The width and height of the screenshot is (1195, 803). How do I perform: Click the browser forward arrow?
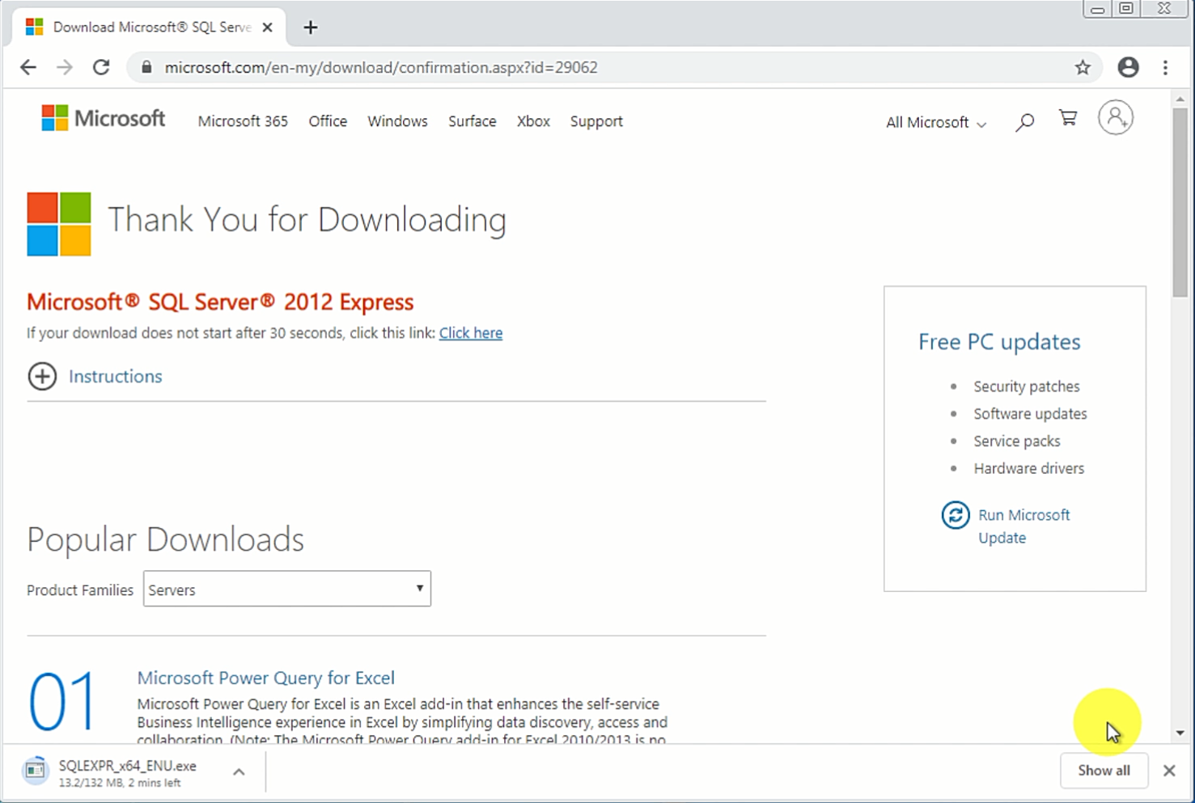(65, 67)
